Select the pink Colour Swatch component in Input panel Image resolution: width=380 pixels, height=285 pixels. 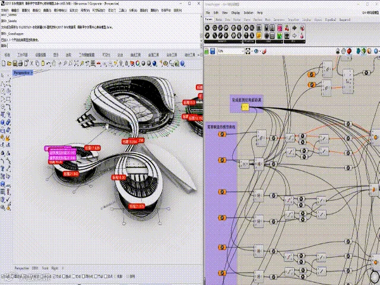pos(280,28)
